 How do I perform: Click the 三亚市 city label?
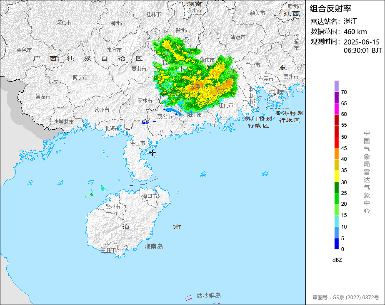pos(108,251)
